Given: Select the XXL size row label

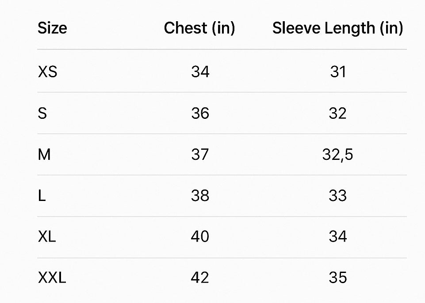Looking at the screenshot, I should pos(52,277).
